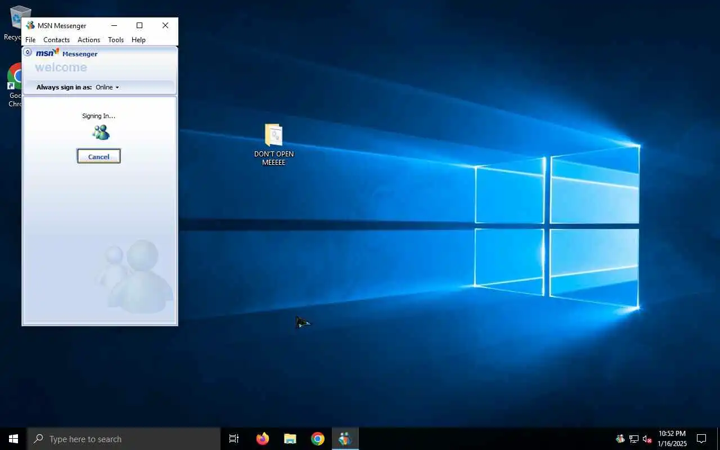Select the DON'T OPEN MEEEEE folder
Screen dimensions: 720x450
274,145
